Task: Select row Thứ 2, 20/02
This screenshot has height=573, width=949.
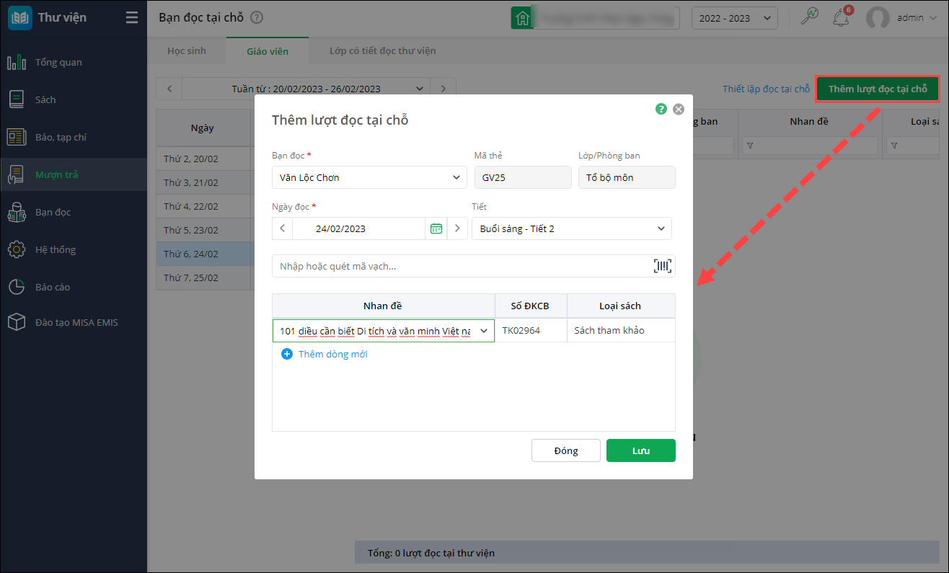Action: point(203,159)
